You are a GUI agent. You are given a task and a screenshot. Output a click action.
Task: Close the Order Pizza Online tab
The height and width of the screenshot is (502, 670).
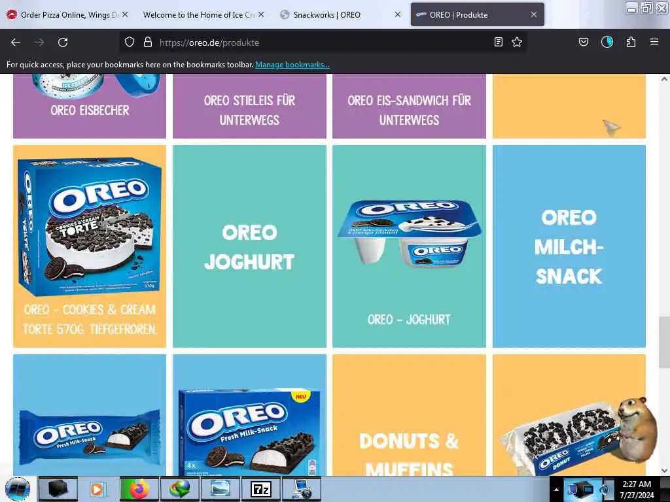(x=125, y=14)
